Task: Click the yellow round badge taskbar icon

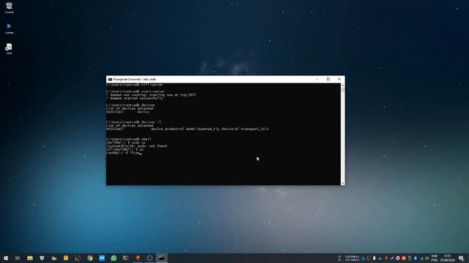Action: 66,258
